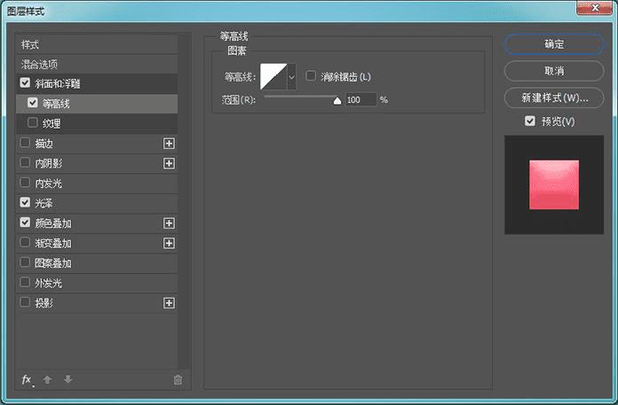The image size is (618, 405).
Task: Enable the 渐变叠加 checkbox
Action: pyautogui.click(x=25, y=242)
